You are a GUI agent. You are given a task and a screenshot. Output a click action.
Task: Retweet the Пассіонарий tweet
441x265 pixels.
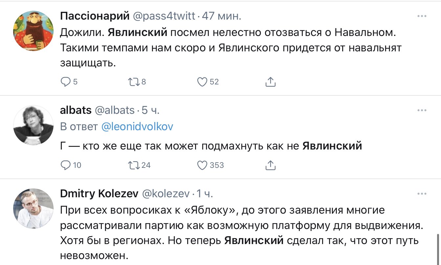(x=134, y=82)
